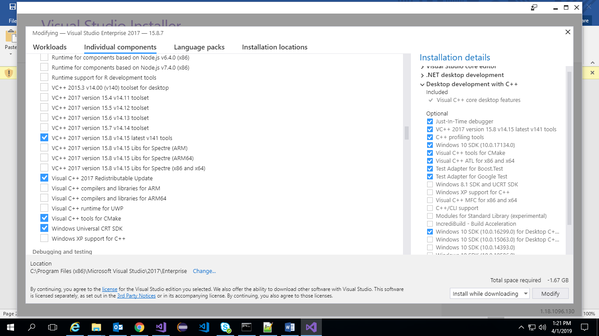
Task: Open Google Chrome from the taskbar
Action: pos(139,327)
